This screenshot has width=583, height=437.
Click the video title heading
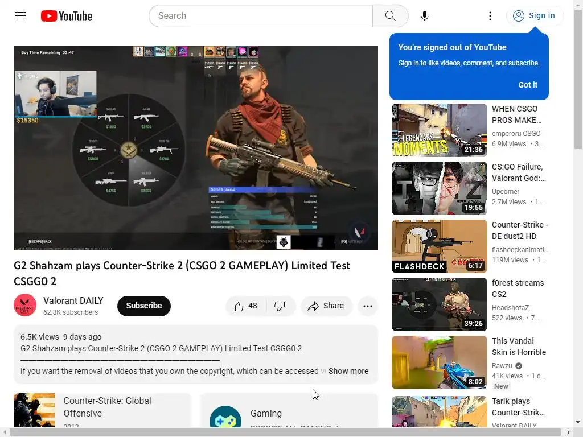tap(182, 273)
